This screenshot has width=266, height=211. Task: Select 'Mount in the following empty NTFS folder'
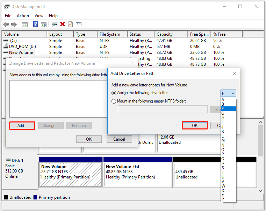point(114,101)
